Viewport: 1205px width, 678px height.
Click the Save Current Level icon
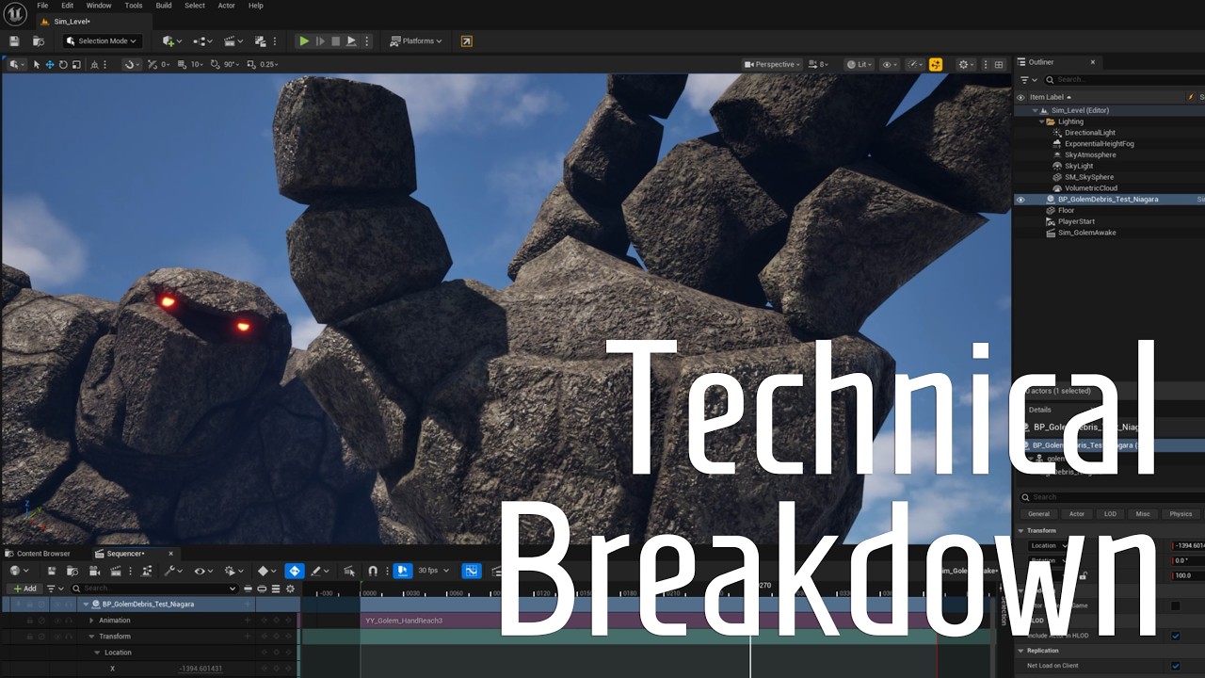(14, 41)
